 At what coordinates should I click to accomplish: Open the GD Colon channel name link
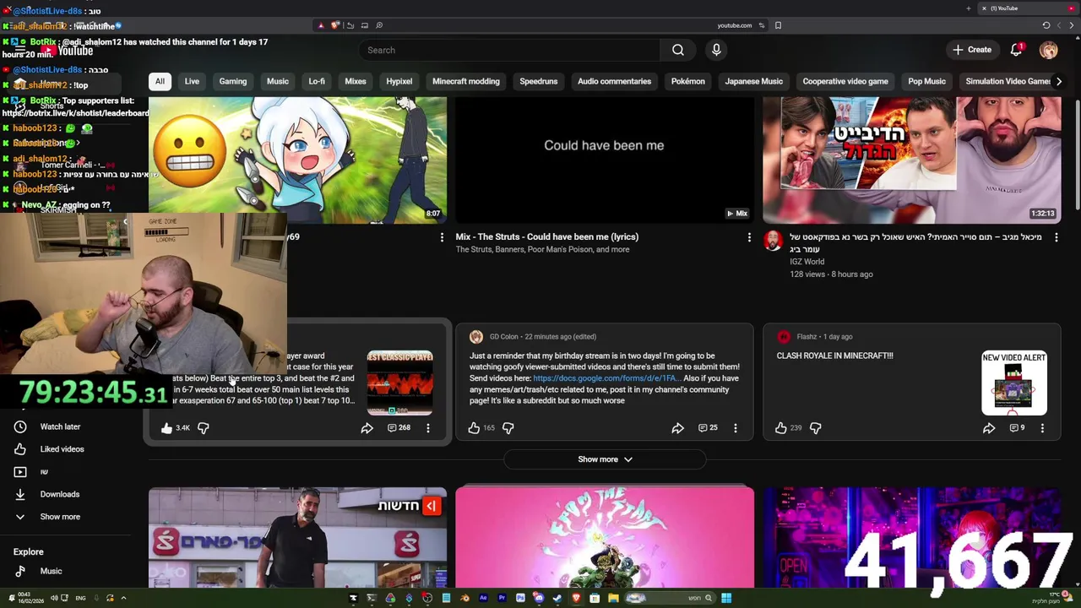504,337
